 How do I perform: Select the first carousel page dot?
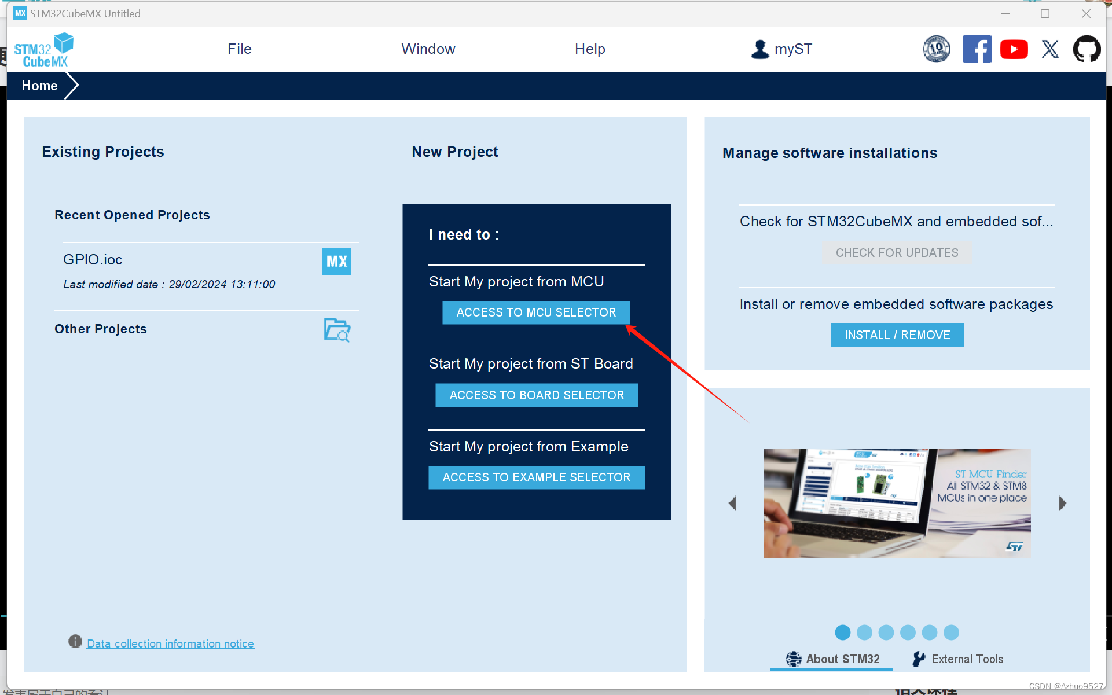(x=843, y=633)
